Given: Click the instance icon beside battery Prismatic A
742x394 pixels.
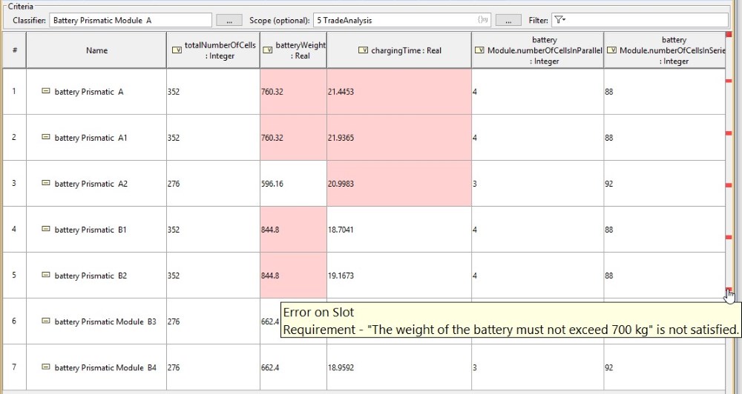Looking at the screenshot, I should point(46,91).
